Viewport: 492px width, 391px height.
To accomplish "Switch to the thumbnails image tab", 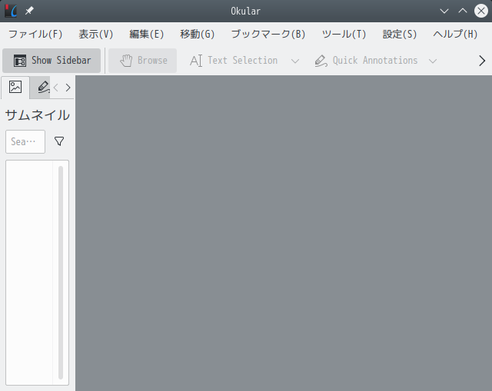I will click(x=15, y=87).
